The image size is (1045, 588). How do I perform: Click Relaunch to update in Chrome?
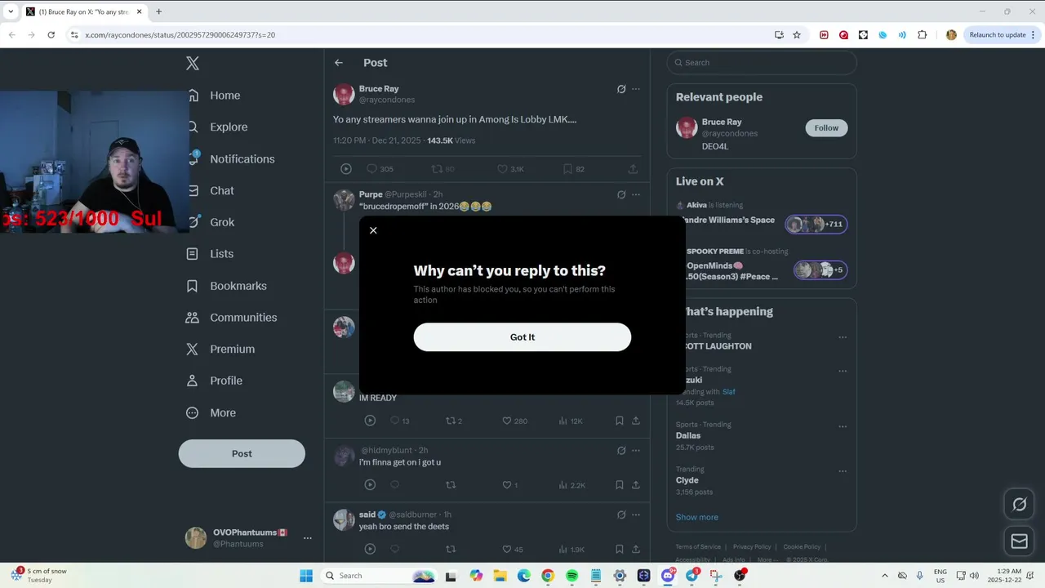click(x=997, y=35)
